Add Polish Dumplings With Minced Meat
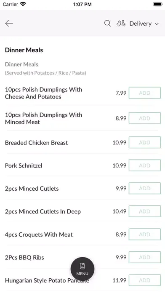The width and height of the screenshot is (165, 293). click(x=145, y=118)
